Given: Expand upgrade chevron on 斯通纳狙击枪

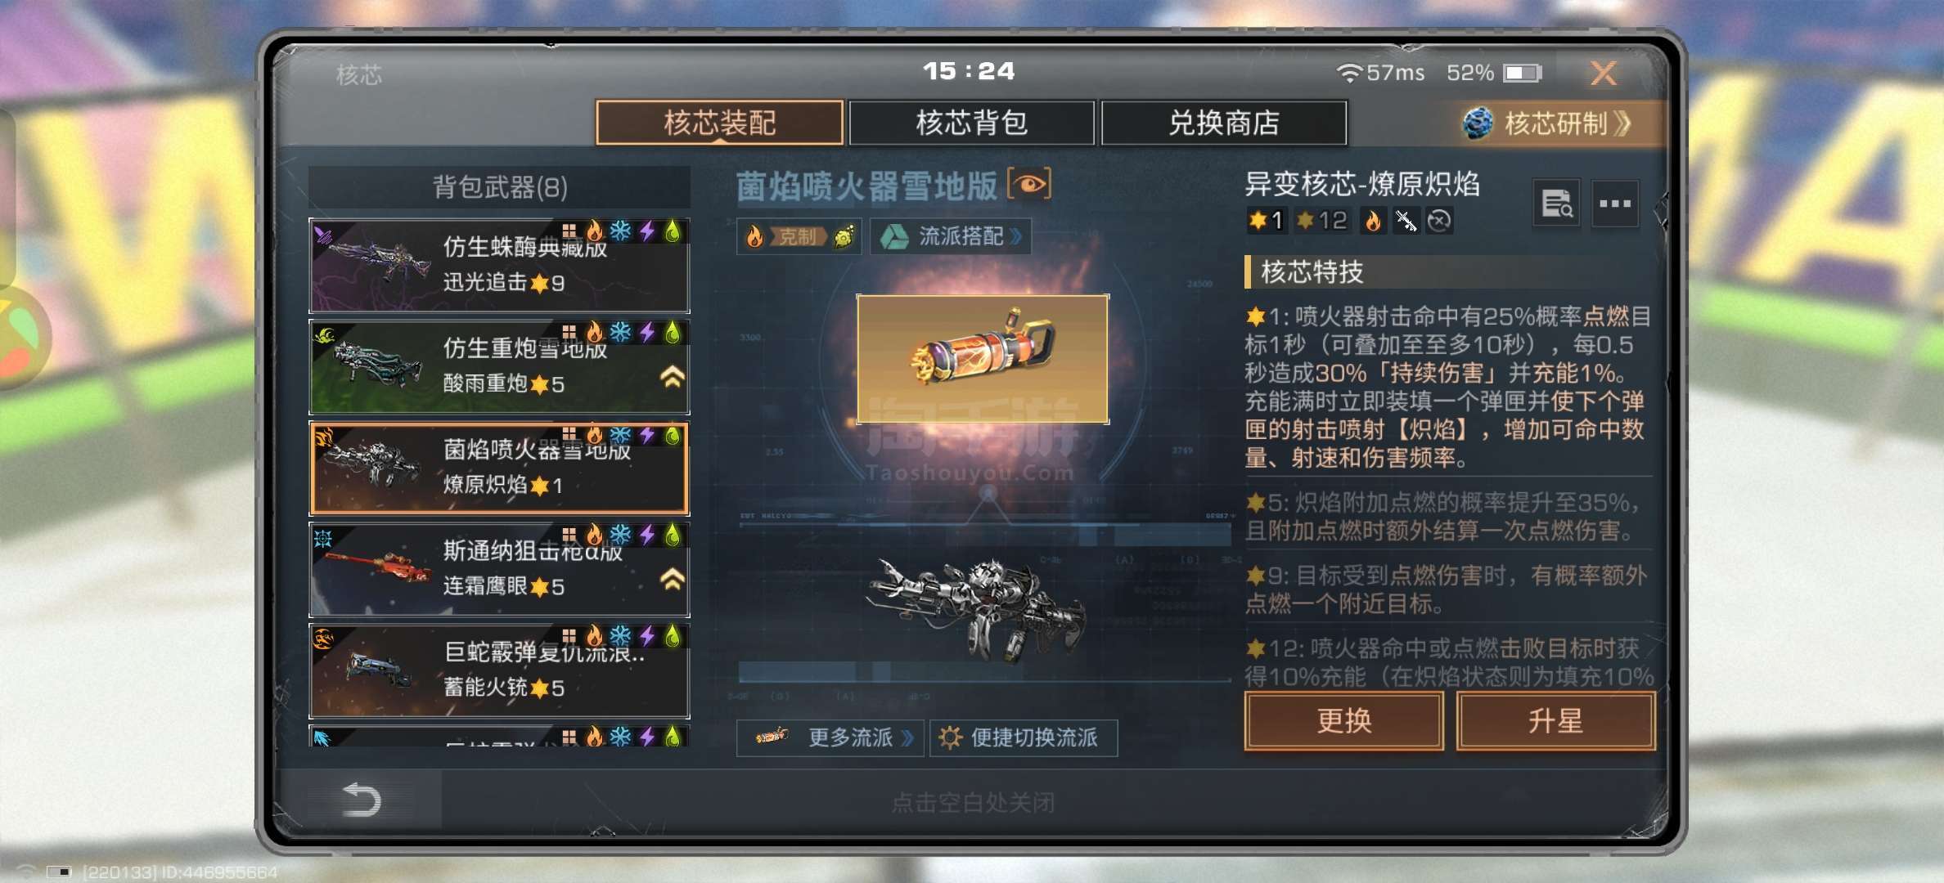Looking at the screenshot, I should point(672,580).
